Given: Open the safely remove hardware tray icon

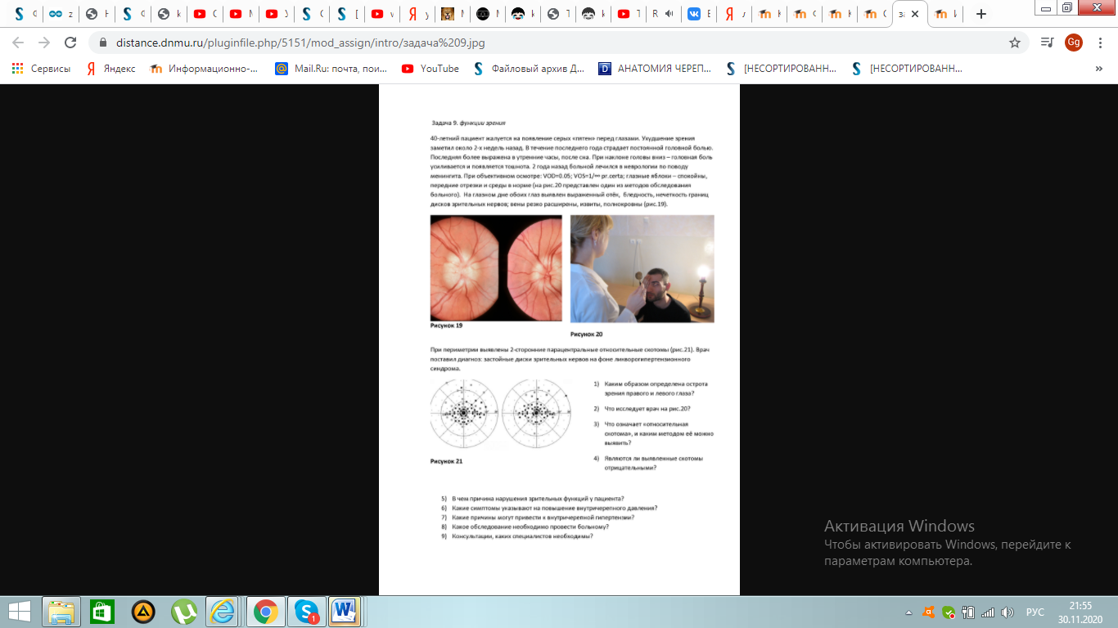Looking at the screenshot, I should 967,612.
